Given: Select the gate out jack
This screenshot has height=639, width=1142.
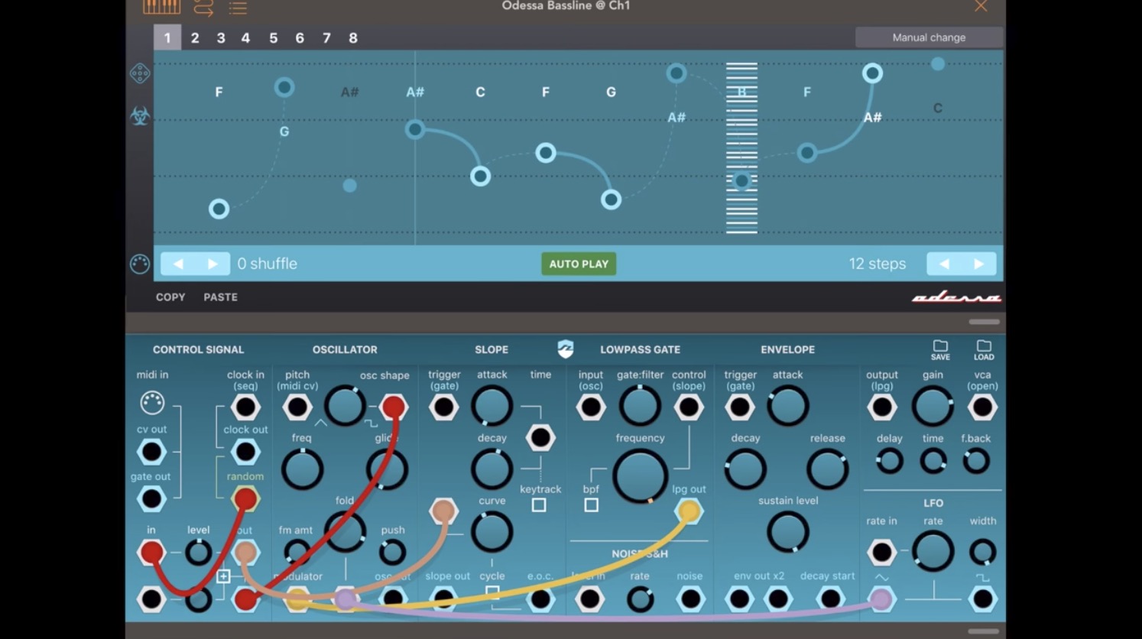Looking at the screenshot, I should click(151, 500).
